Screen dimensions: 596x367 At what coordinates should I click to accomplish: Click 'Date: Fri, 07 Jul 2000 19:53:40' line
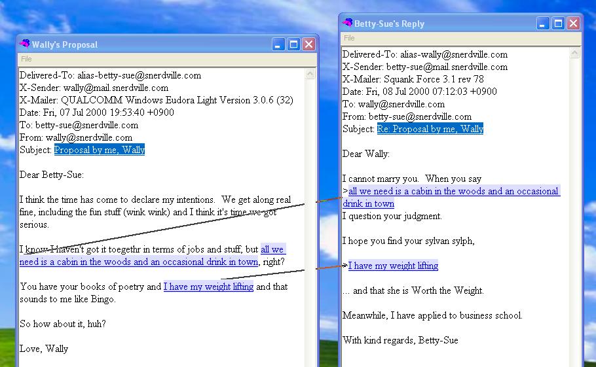97,113
